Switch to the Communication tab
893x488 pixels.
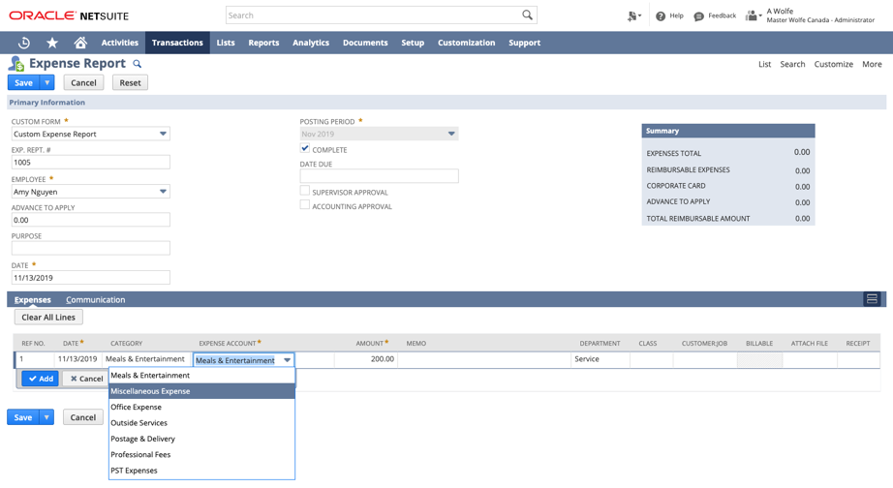tap(95, 300)
